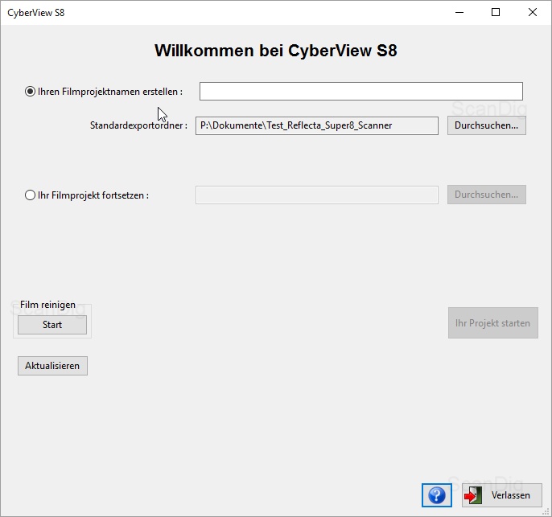Screen dimensions: 552x517
Task: Click the film project name input field
Action: (360, 92)
